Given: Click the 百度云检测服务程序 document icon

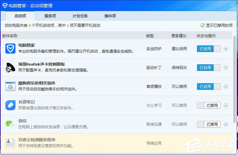Looking at the screenshot, I should (10, 143).
